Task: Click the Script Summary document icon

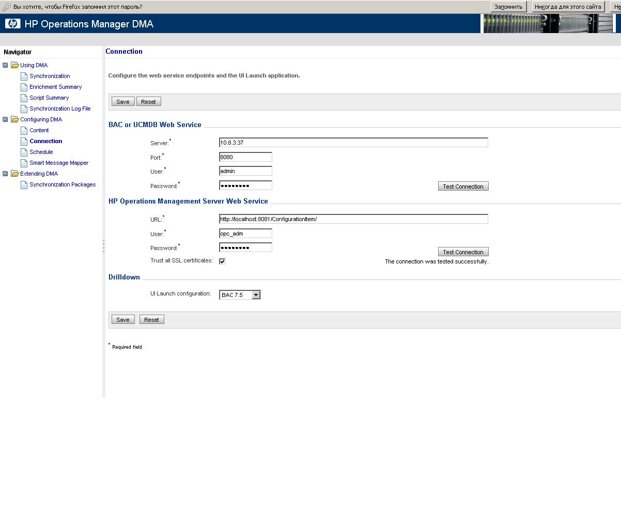Action: click(x=24, y=98)
